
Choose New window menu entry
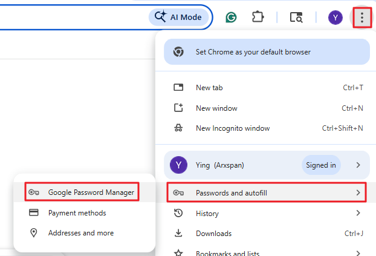click(x=216, y=108)
